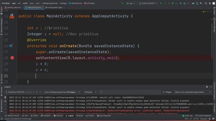Open the App Inspection tool window tab
216x121 pixels.
click(104, 116)
